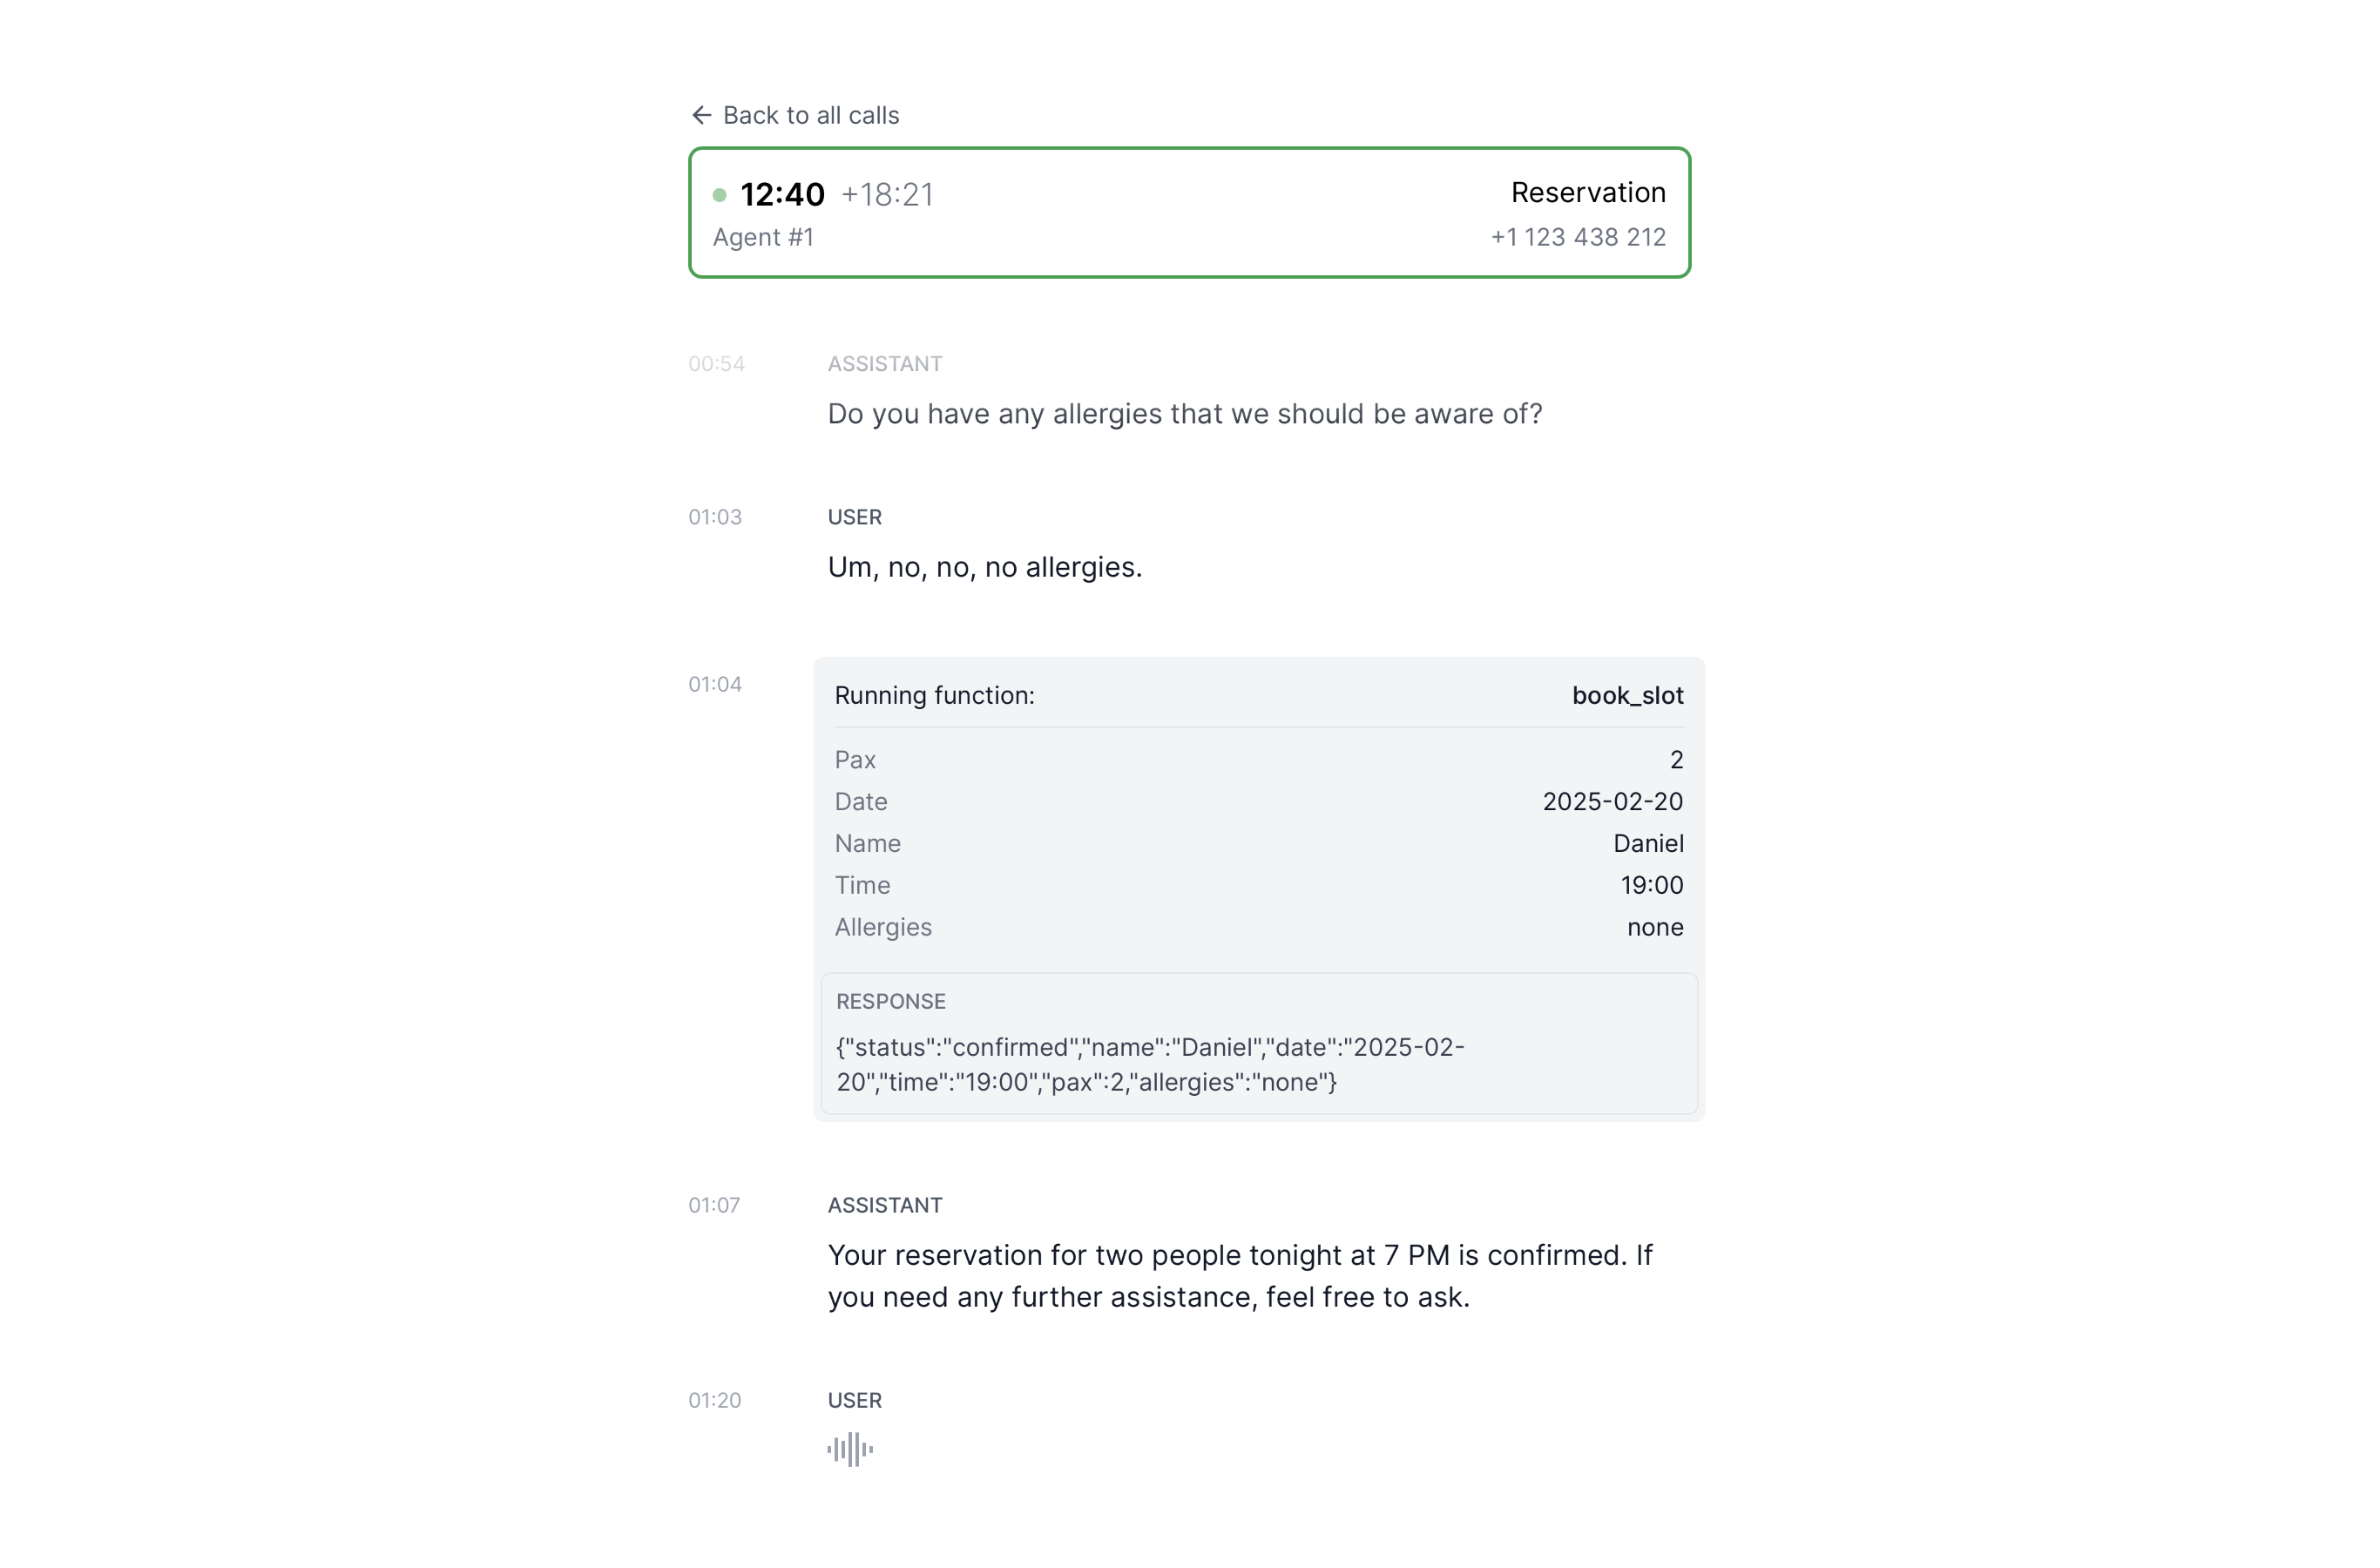Click the reservation confirmed assistant message

1240,1276
